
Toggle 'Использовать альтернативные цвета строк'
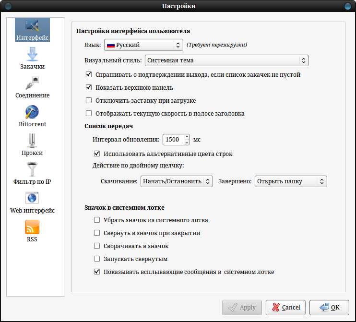(97, 154)
